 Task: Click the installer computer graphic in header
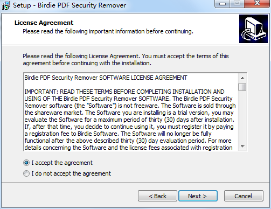tap(253, 29)
